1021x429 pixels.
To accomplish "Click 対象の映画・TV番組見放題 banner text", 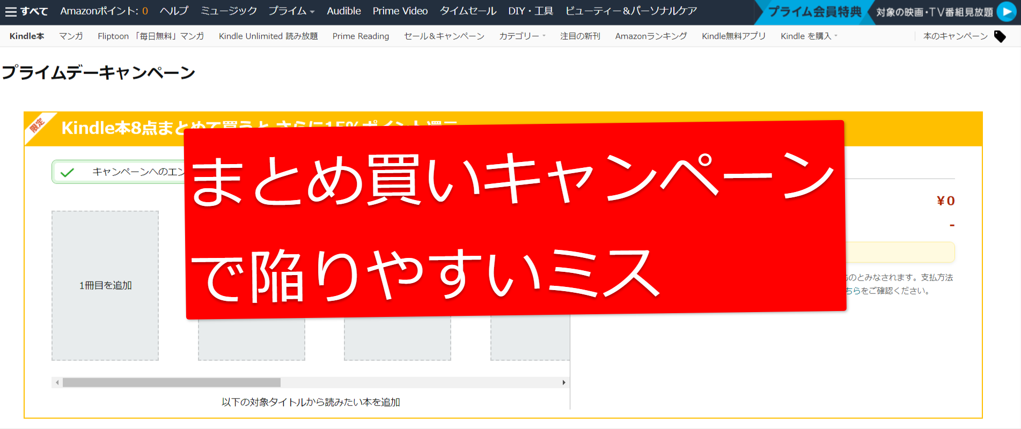I will pyautogui.click(x=935, y=12).
